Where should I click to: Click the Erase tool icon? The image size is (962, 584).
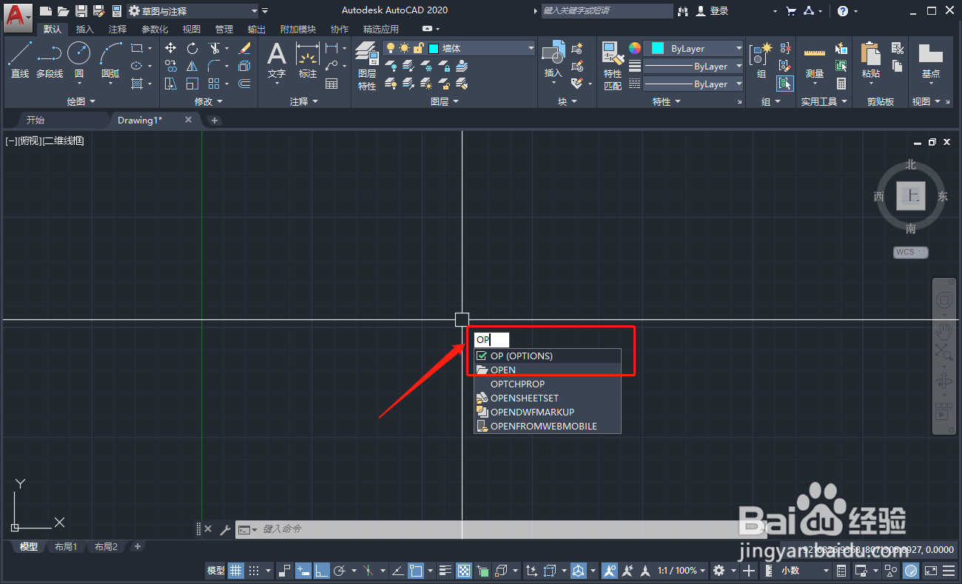click(x=244, y=48)
